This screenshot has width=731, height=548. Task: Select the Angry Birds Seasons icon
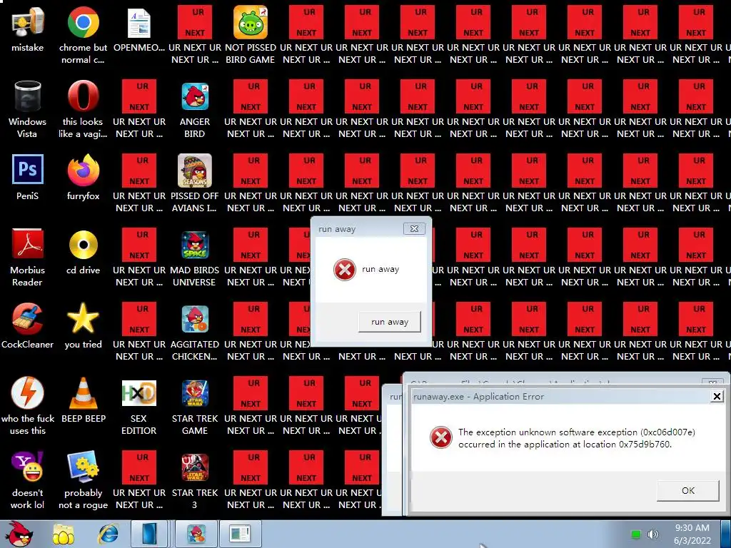195,171
